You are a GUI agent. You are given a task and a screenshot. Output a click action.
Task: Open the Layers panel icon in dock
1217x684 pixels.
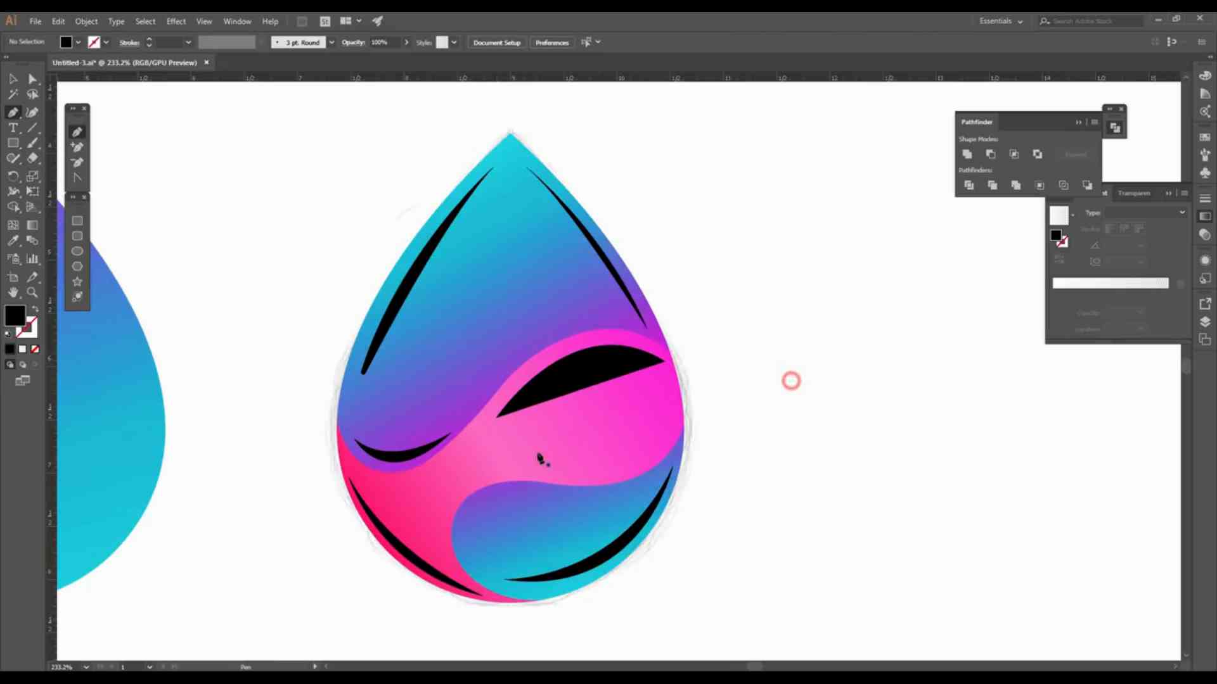coord(1205,322)
